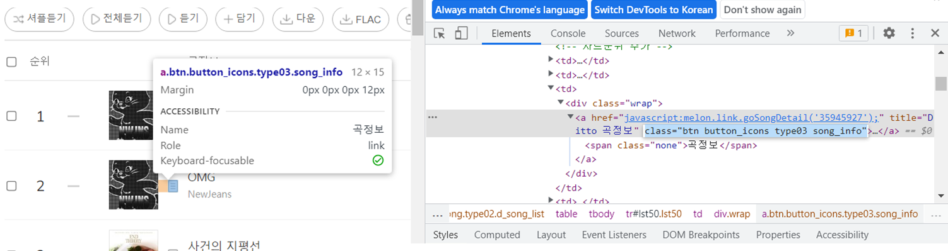Screen dimensions: 948x251
Task: Select table in the breadcrumb bar
Action: tap(566, 214)
